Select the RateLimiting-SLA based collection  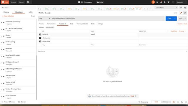18,70
